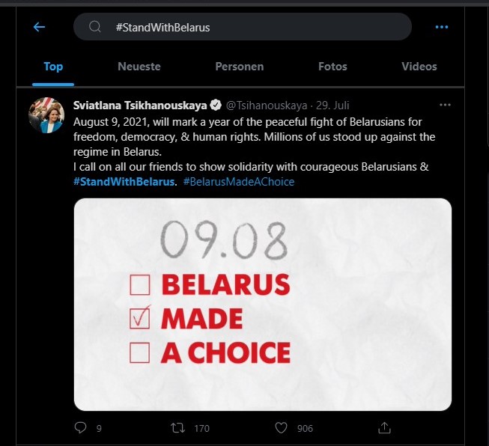
Task: Select the Top tab
Action: click(53, 67)
